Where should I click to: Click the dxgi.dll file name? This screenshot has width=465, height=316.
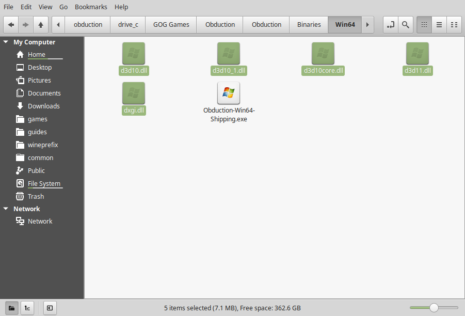[134, 110]
